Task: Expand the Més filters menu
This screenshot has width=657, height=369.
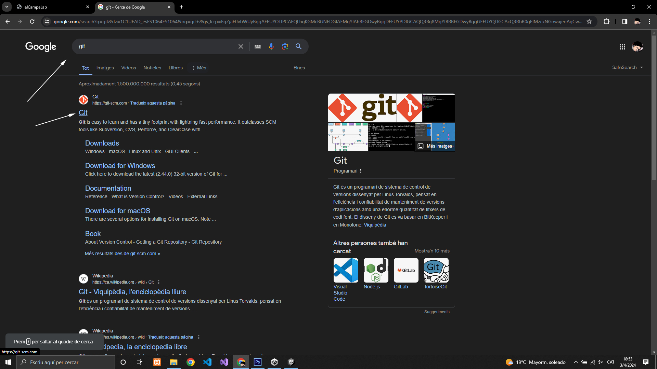Action: [199, 68]
